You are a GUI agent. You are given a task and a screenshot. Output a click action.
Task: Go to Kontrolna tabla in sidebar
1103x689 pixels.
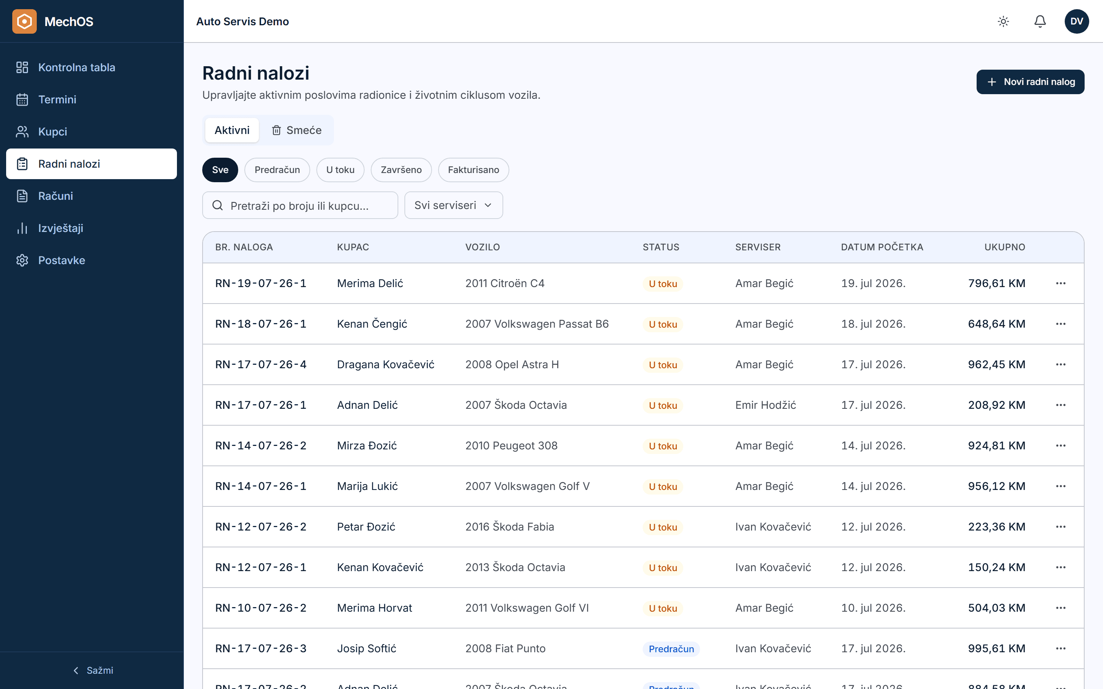(91, 67)
